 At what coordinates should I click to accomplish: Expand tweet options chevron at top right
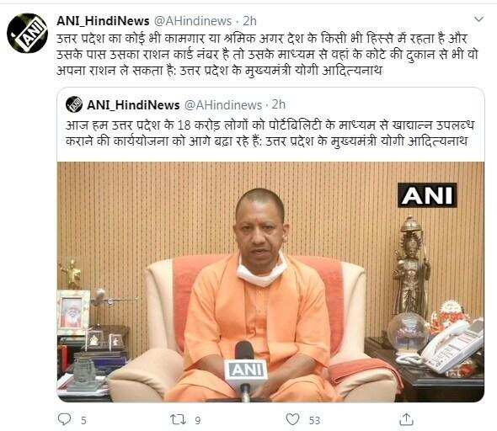[x=478, y=19]
